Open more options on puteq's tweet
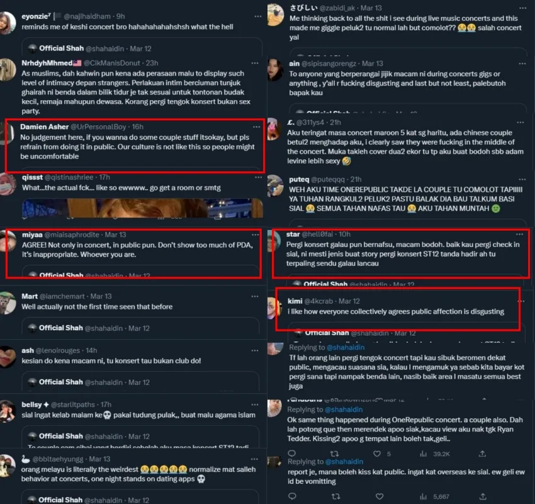This screenshot has height=504, width=535. pos(522,180)
